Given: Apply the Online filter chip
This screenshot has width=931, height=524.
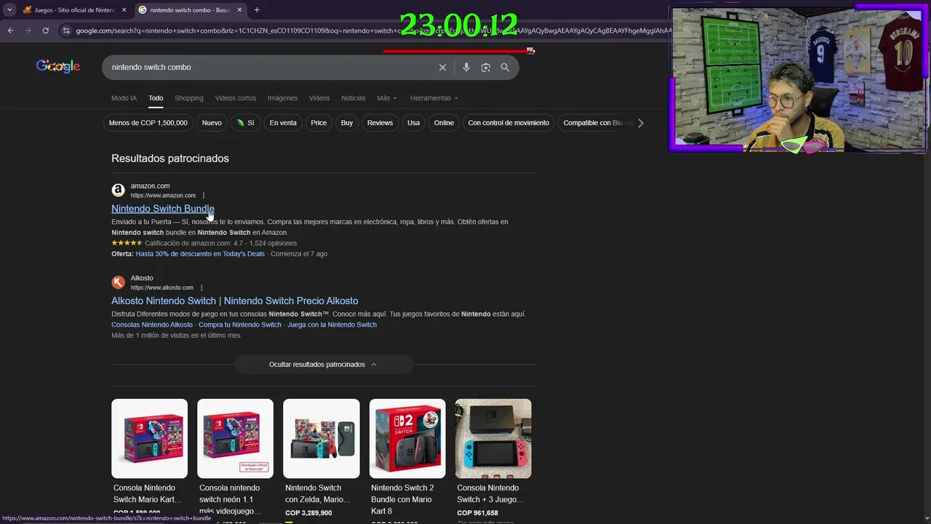Looking at the screenshot, I should 444,123.
